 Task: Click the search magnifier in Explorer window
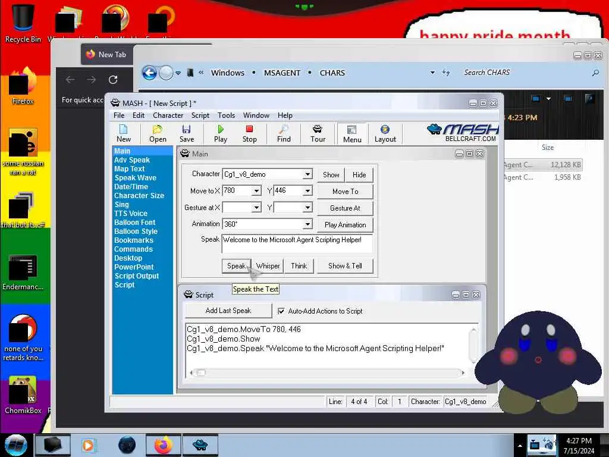[x=595, y=73]
